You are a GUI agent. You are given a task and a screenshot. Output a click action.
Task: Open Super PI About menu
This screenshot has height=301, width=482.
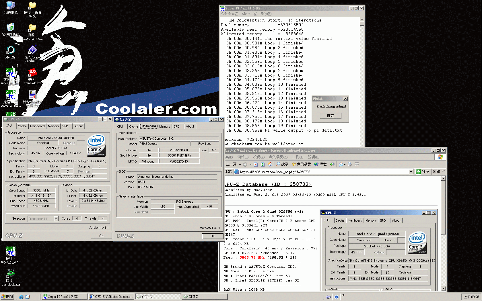point(249,14)
